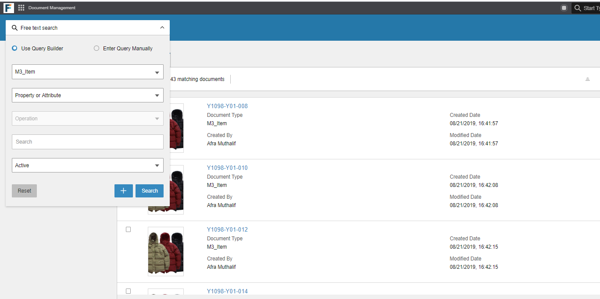Open the Active status dropdown
The image size is (600, 299).
pos(87,165)
